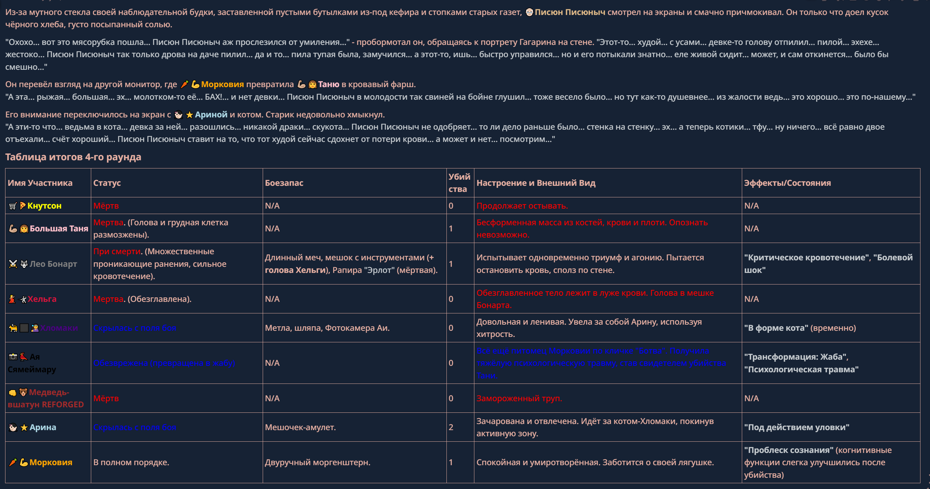The width and height of the screenshot is (930, 489).
Task: Click the name Медведь-шатун REFORGED in the table
Action: pos(46,398)
